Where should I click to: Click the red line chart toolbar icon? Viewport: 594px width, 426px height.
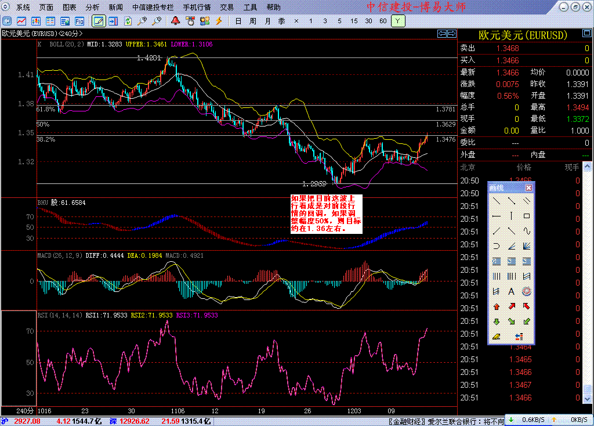pyautogui.click(x=21, y=21)
